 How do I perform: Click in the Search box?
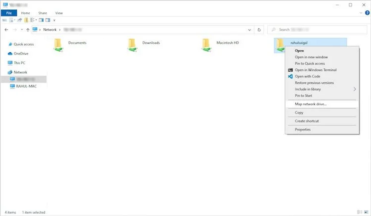pos(317,30)
